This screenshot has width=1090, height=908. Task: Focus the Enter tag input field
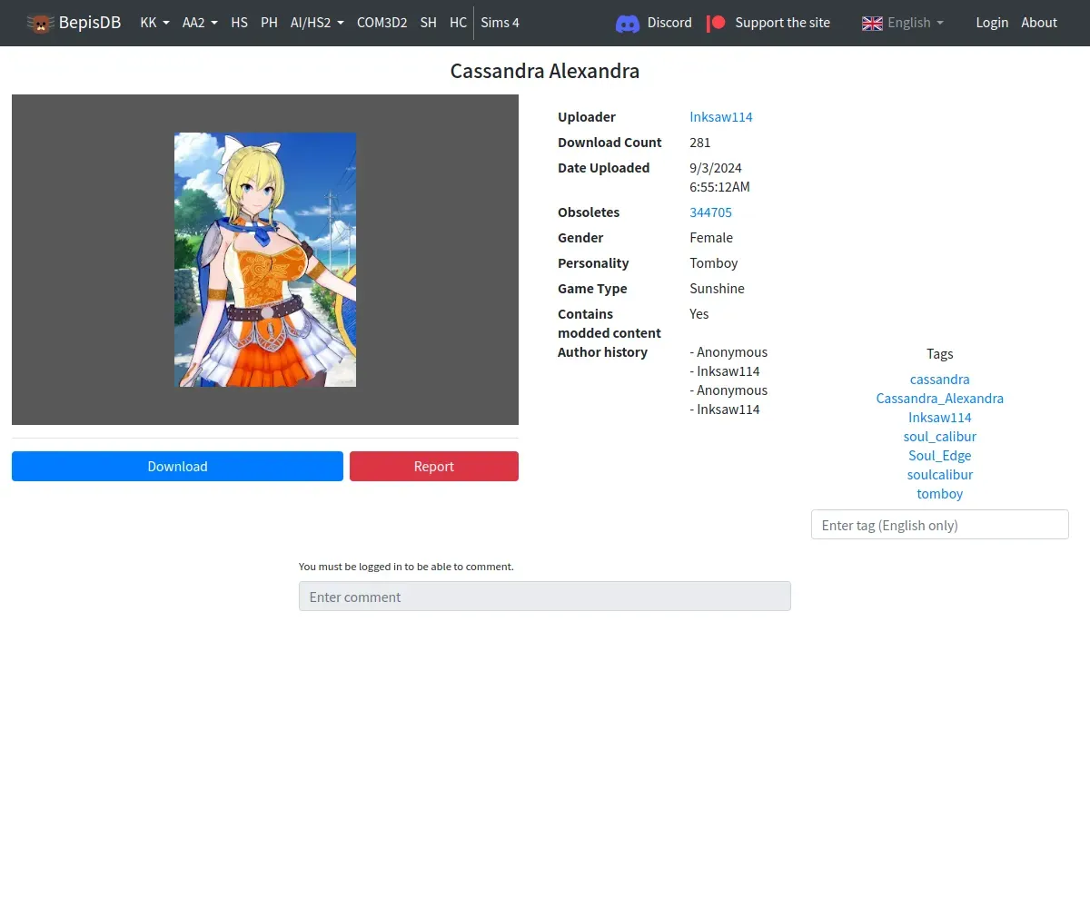(x=940, y=525)
